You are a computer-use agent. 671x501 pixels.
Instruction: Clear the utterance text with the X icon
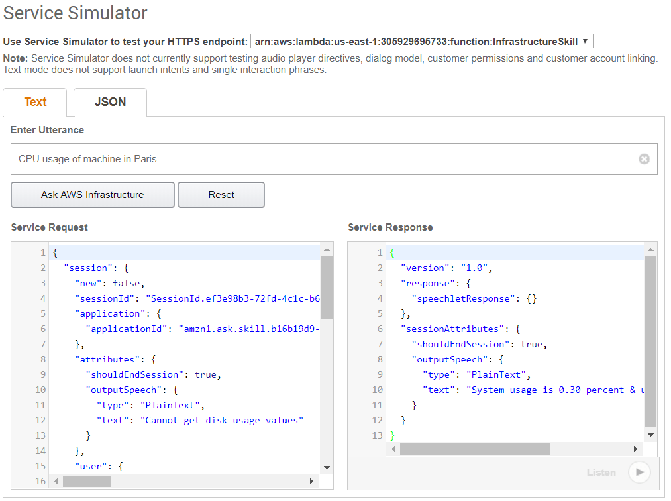click(x=644, y=159)
